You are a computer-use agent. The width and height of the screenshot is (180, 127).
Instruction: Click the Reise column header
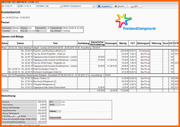point(5,43)
